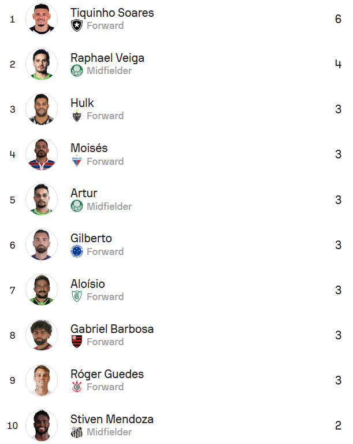Select Gabriel Barbosa's profile picture
This screenshot has height=444, width=353.
pyautogui.click(x=42, y=335)
